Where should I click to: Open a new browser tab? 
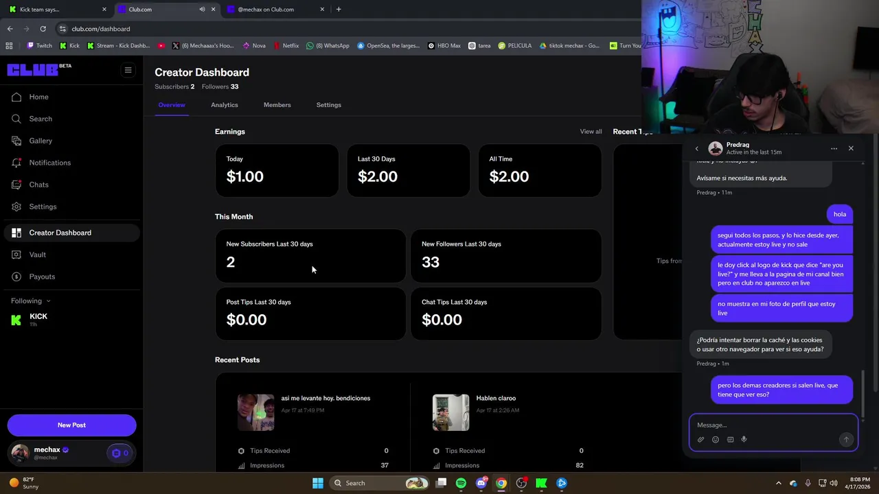coord(339,10)
